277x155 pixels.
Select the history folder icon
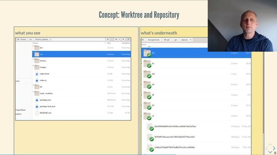pyautogui.click(x=37, y=61)
